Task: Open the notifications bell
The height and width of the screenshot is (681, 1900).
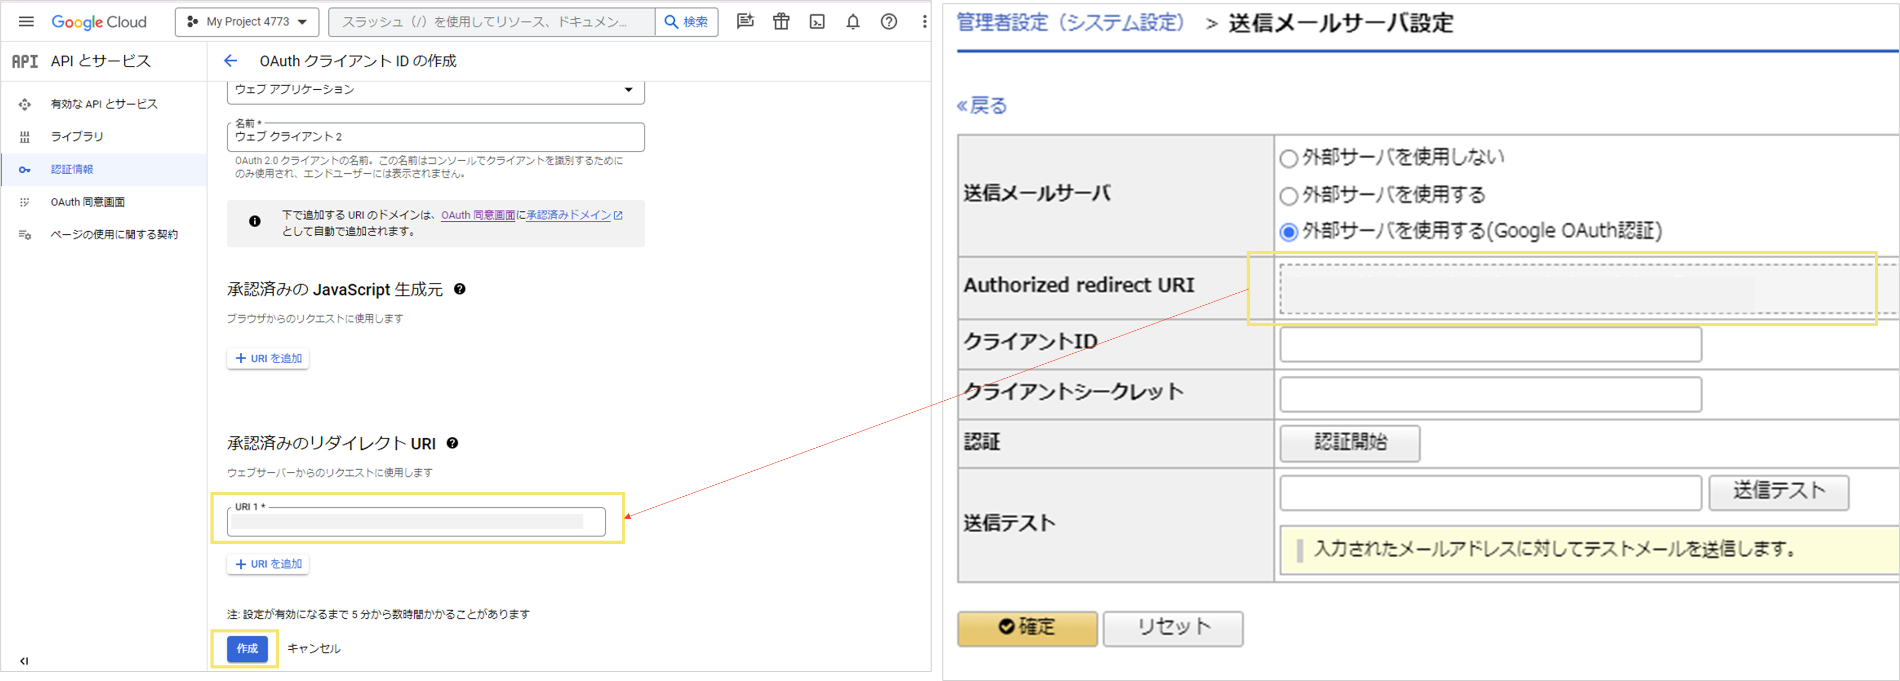Action: [x=853, y=21]
